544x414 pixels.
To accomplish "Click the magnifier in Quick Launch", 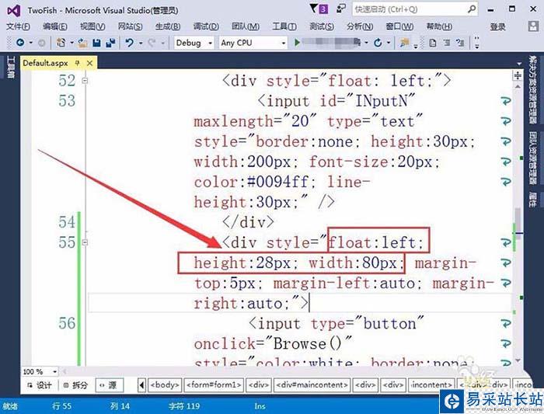I will pyautogui.click(x=472, y=9).
